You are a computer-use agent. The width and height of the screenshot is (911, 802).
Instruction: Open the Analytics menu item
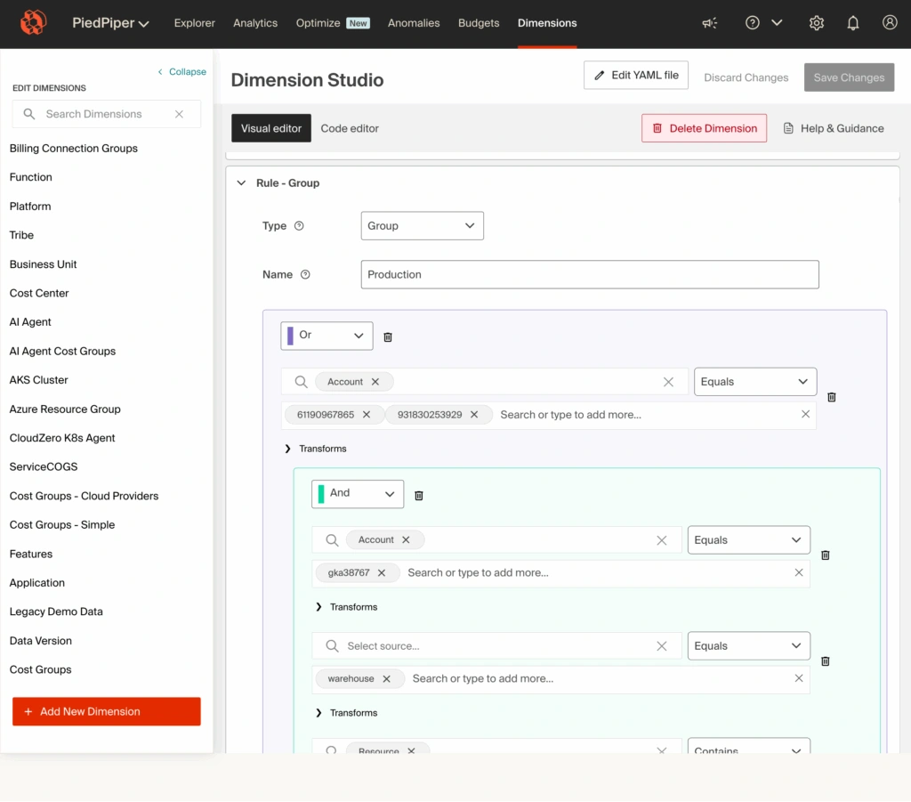point(255,23)
